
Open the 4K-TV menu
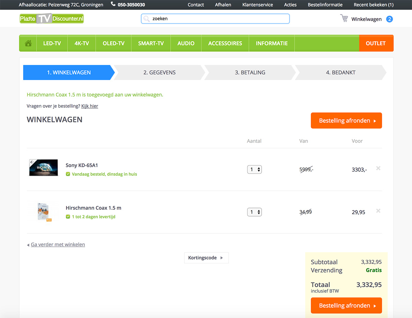[x=82, y=43]
